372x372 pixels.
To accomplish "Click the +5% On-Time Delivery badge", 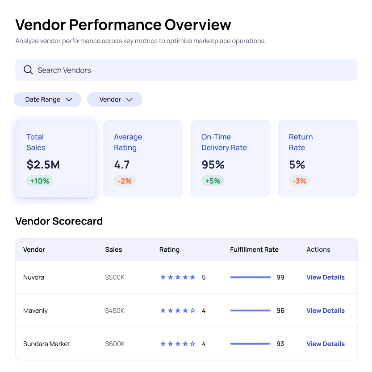I will [213, 180].
